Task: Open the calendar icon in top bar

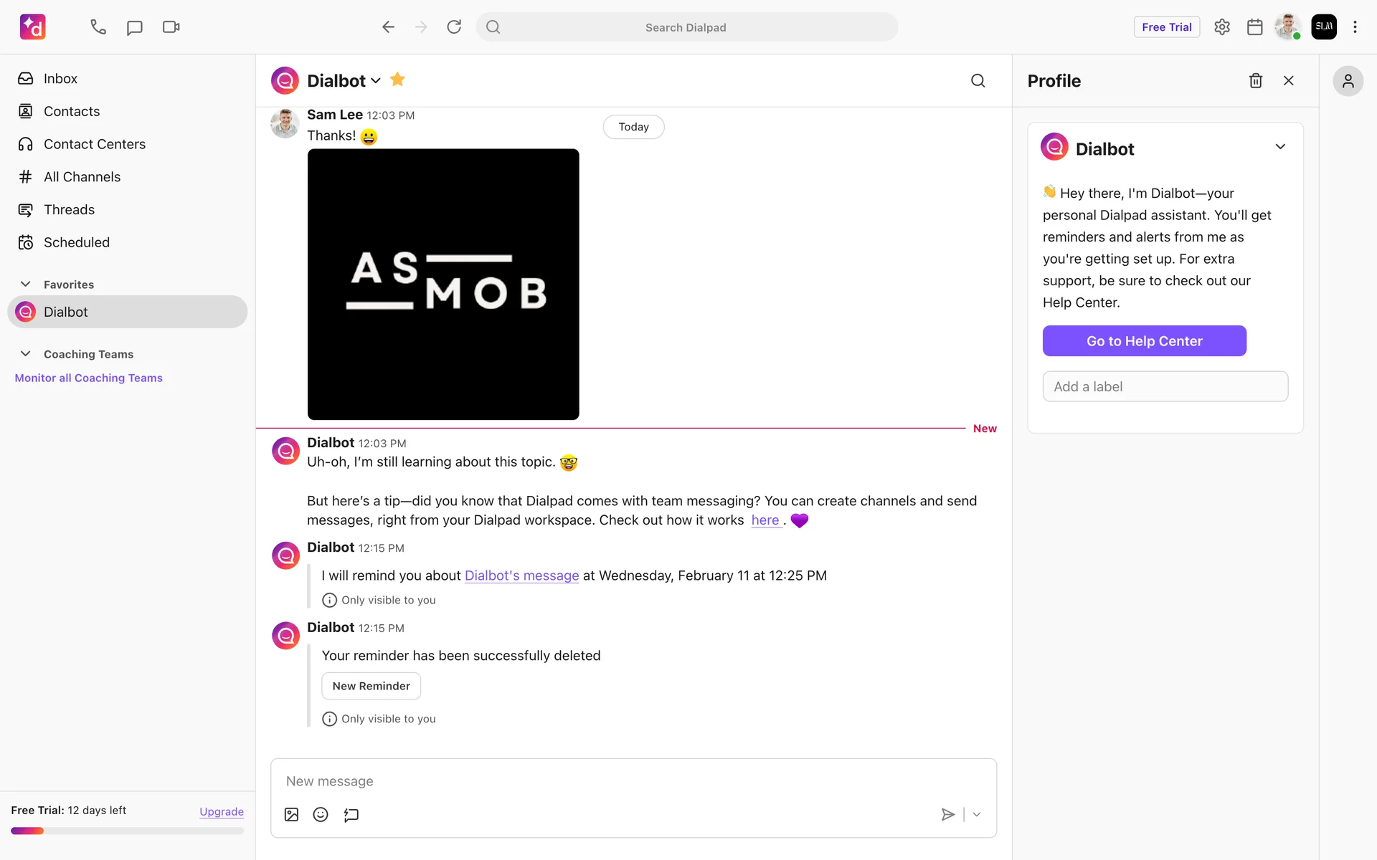Action: [1254, 27]
